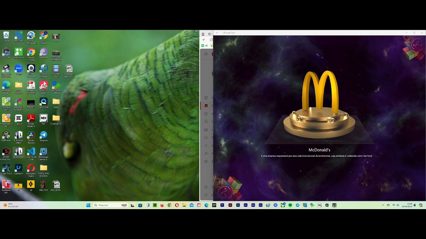Open the TikTok LIVE Studio desktop shortcut
Viewport: 426px width, 239px height.
click(44, 87)
